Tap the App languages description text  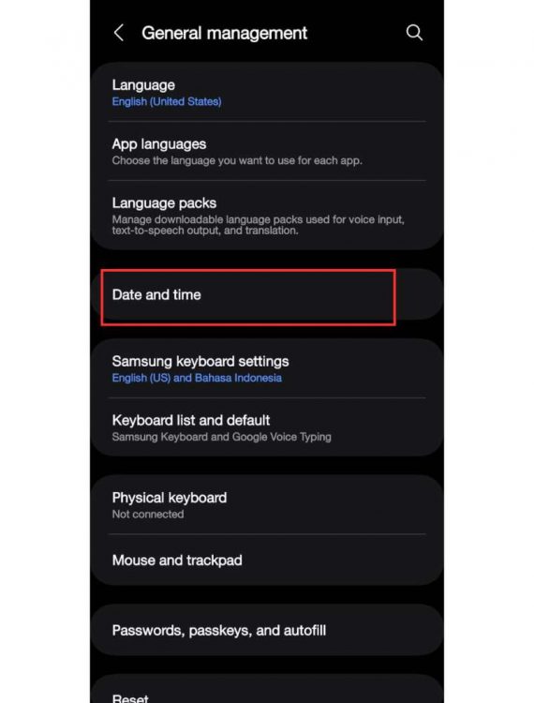tap(237, 160)
